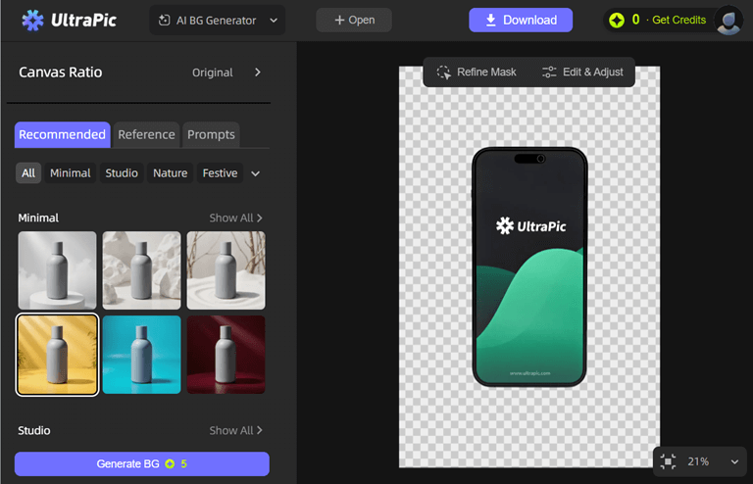This screenshot has height=484, width=753.
Task: Select the phone mockup on the canvas
Action: click(x=529, y=266)
